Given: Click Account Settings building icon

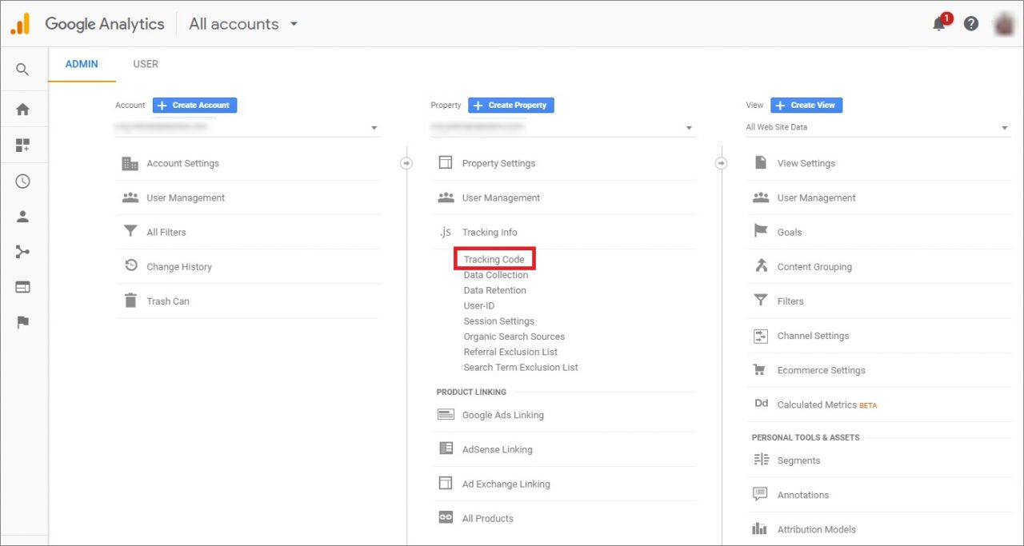Looking at the screenshot, I should point(130,163).
